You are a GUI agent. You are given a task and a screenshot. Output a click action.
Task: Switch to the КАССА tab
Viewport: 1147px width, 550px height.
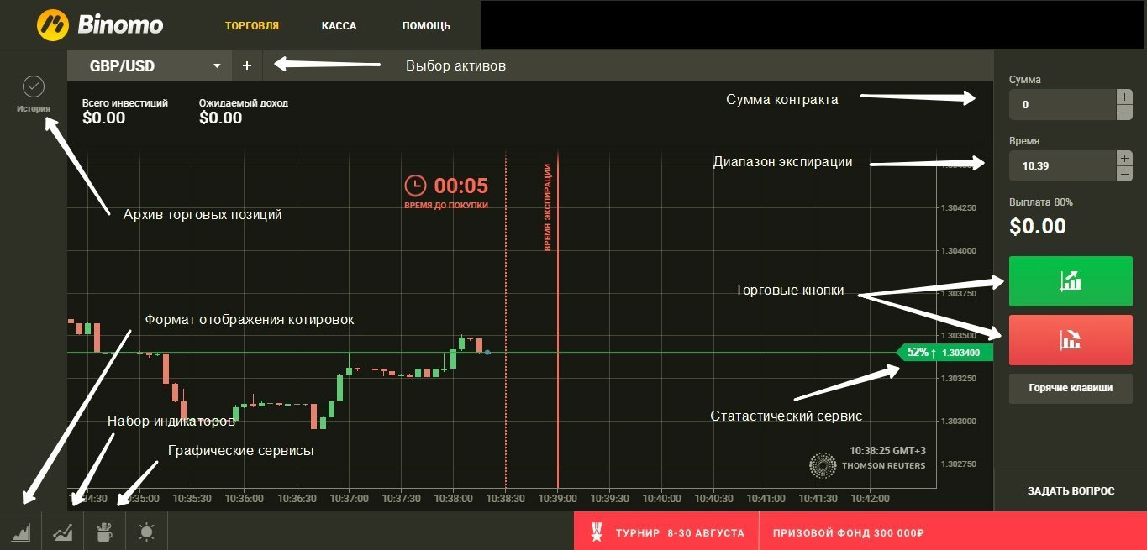coord(339,25)
